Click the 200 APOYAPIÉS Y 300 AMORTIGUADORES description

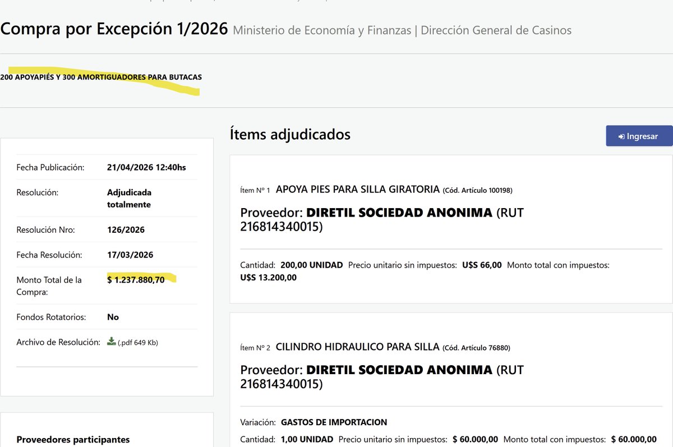point(101,77)
